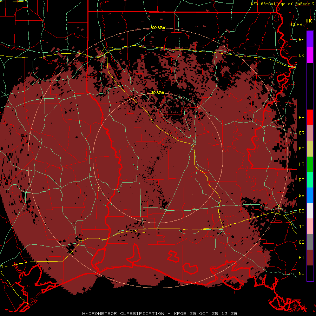Click the BD yellow legend swatch

tap(310, 149)
